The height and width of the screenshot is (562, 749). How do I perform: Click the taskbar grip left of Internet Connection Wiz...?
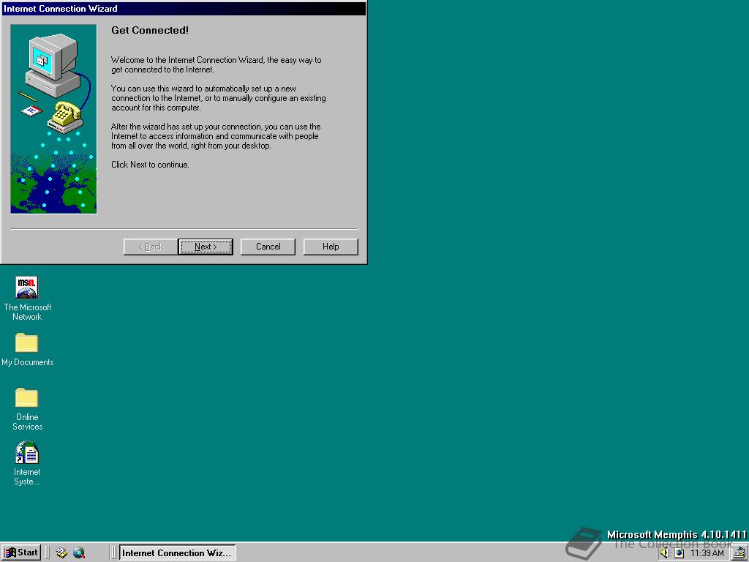(x=113, y=553)
